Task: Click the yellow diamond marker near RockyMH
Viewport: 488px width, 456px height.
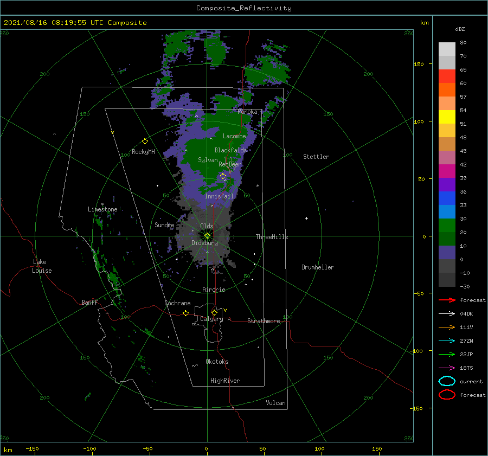Action: click(145, 142)
